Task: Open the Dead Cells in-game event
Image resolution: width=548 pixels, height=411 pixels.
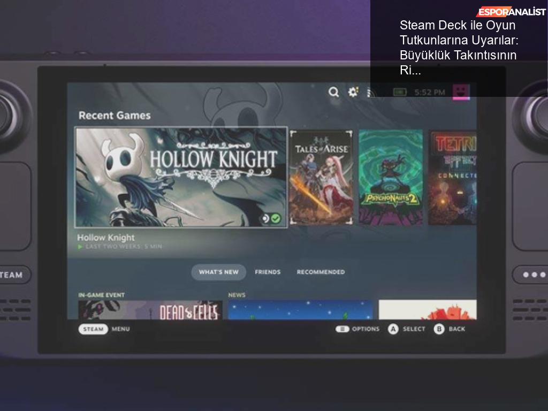Action: [150, 310]
